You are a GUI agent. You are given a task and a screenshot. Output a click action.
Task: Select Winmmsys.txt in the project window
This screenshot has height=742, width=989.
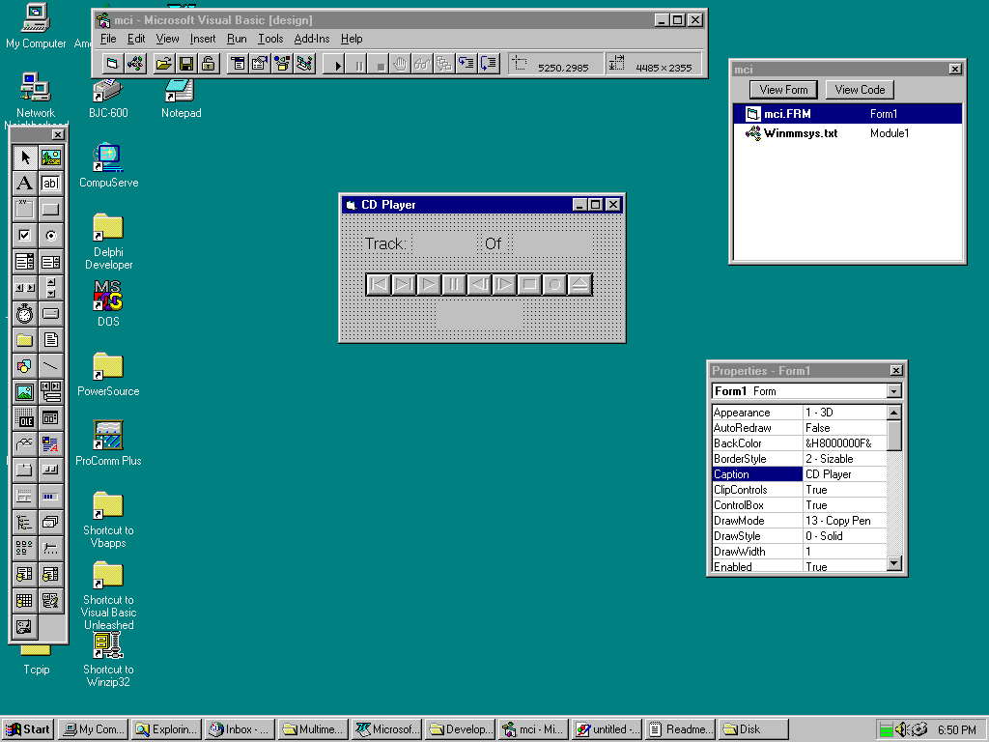pyautogui.click(x=800, y=133)
